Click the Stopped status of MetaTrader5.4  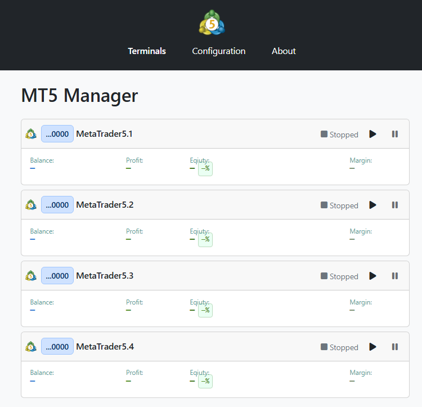point(339,347)
